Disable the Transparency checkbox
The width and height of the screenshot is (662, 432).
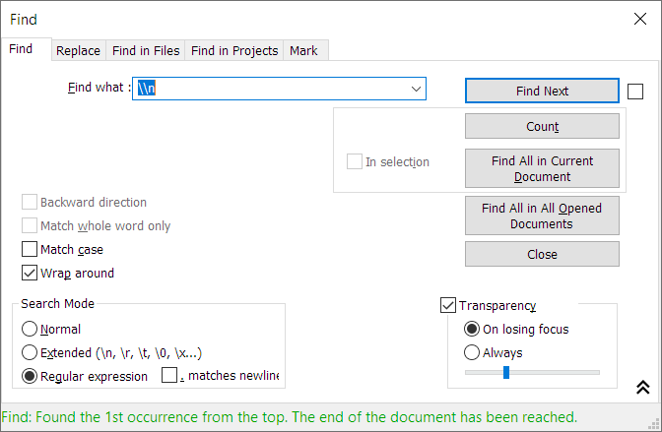pos(448,305)
